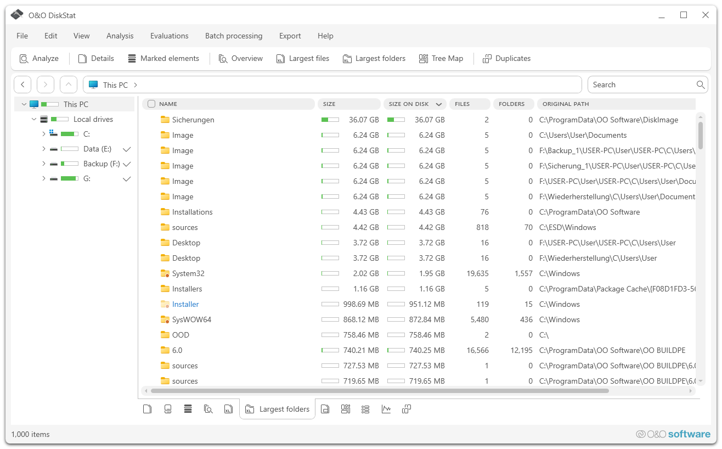The width and height of the screenshot is (722, 449).
Task: Click the horizontal scrollbar thumb
Action: click(x=380, y=391)
